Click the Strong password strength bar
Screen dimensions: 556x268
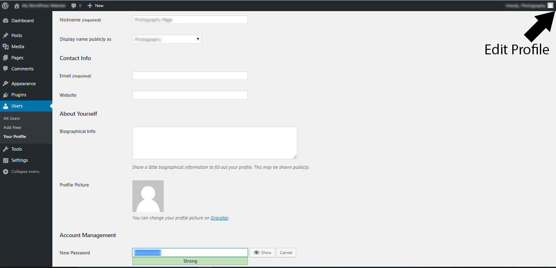point(190,261)
